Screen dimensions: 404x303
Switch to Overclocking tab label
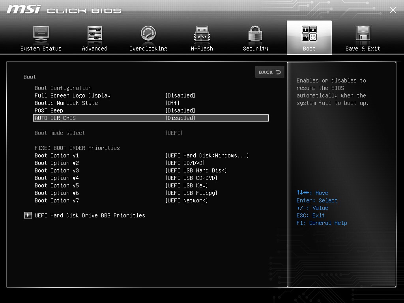(x=148, y=49)
